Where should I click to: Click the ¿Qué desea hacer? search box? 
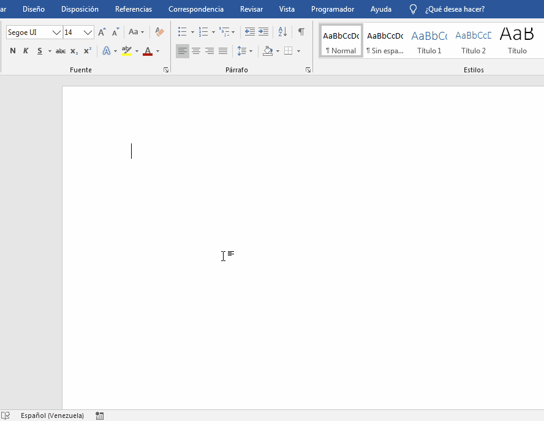(455, 9)
